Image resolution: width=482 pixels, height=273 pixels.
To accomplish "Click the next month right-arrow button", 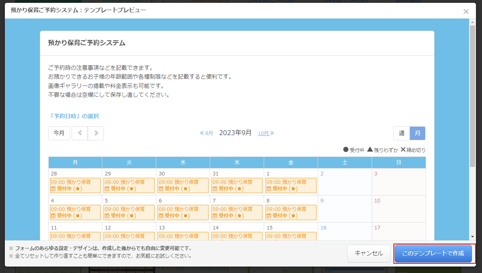I will (x=96, y=133).
